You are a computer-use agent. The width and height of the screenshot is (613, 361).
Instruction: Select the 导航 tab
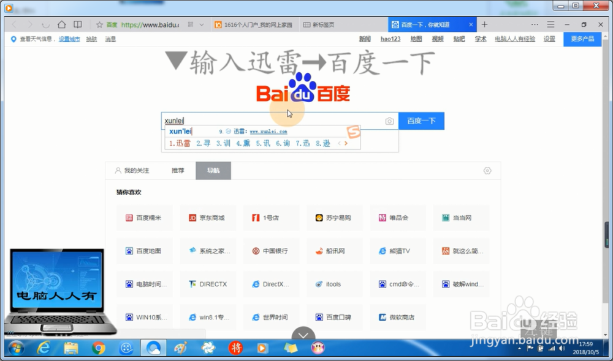click(213, 171)
